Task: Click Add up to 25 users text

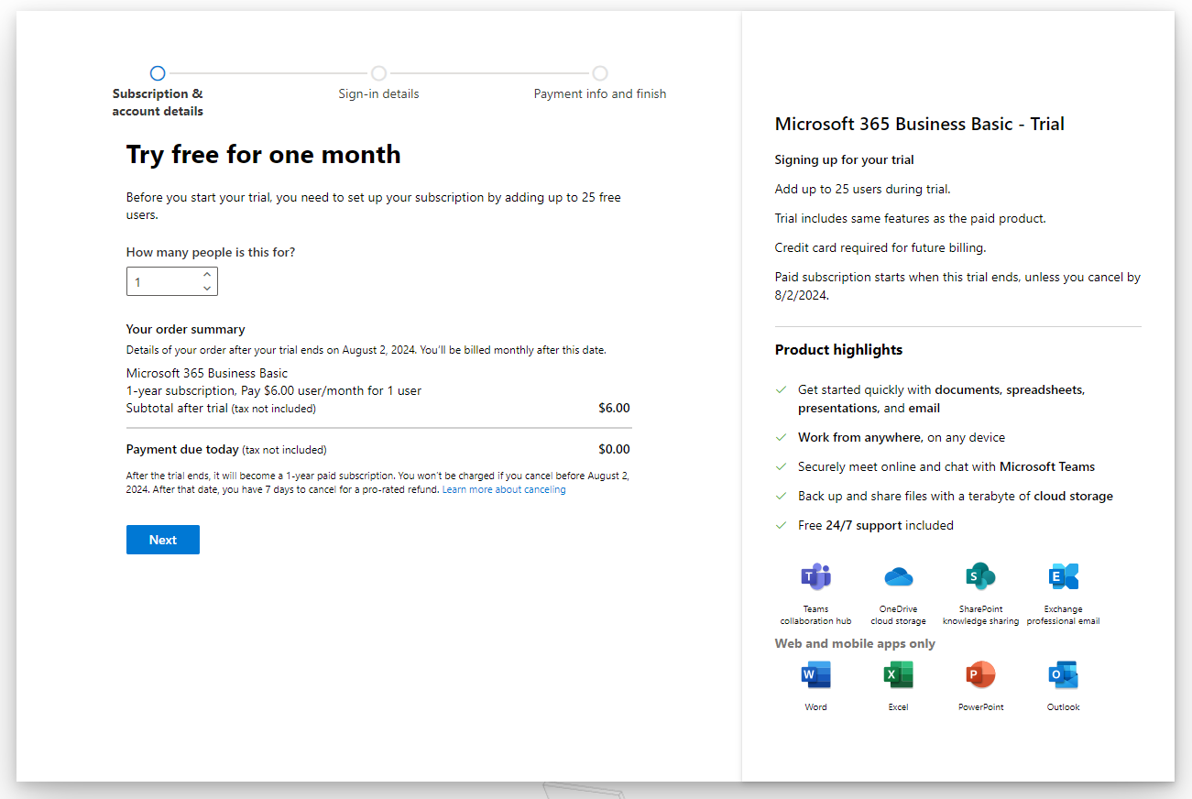Action: point(863,189)
